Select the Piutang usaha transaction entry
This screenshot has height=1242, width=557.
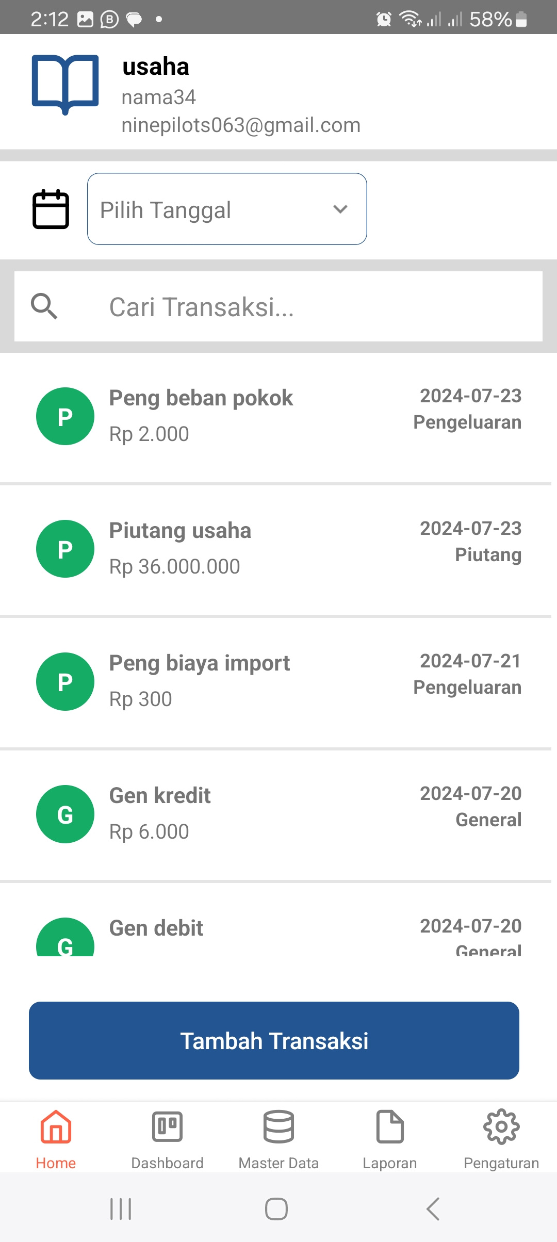point(278,549)
